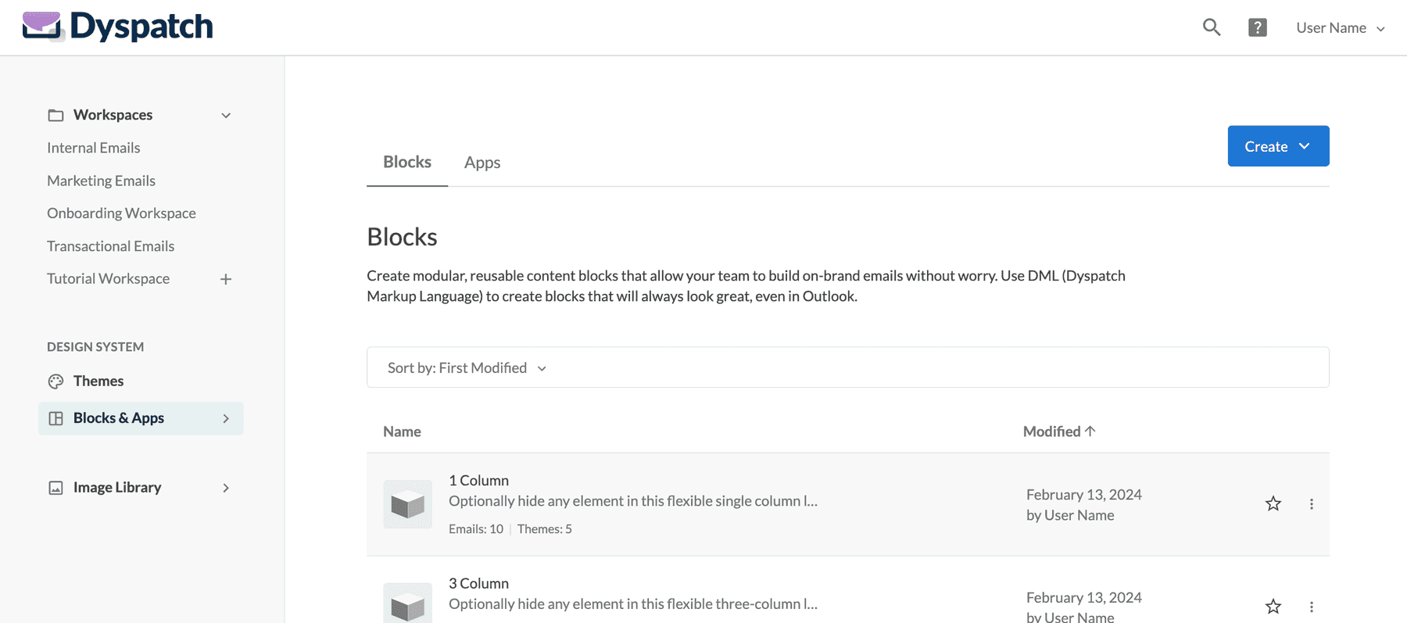This screenshot has height=623, width=1407.
Task: Expand the User Name account menu
Action: (1341, 27)
